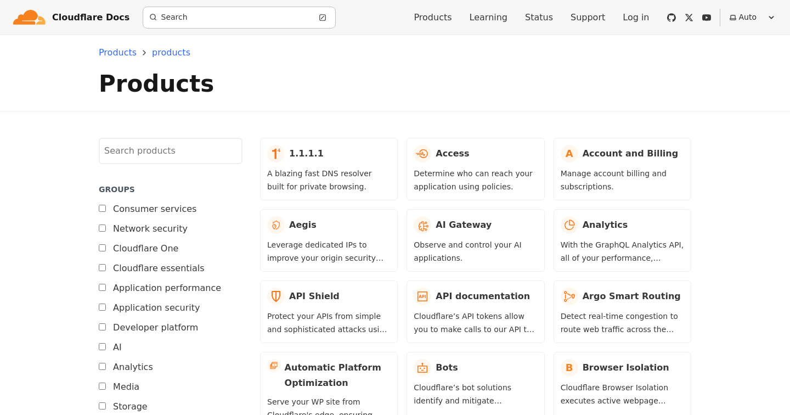
Task: Click the Automatic Platform Optimization title
Action: click(332, 375)
